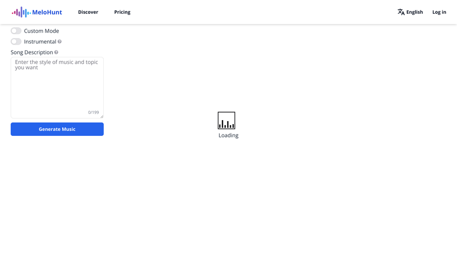Open the English language selector
Image resolution: width=457 pixels, height=257 pixels.
pos(414,12)
